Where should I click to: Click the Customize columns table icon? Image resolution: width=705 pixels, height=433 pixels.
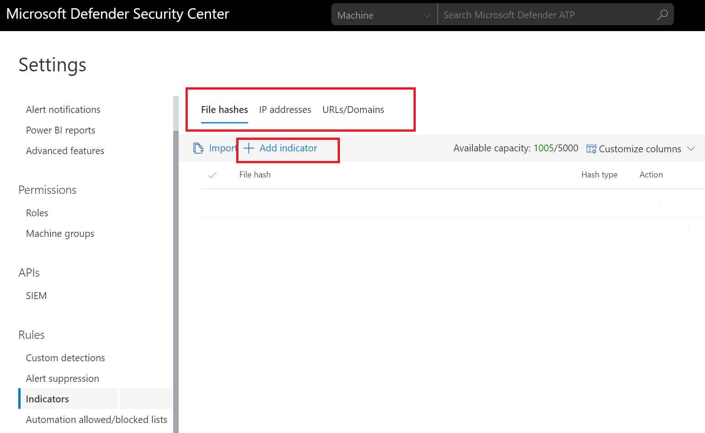click(591, 149)
